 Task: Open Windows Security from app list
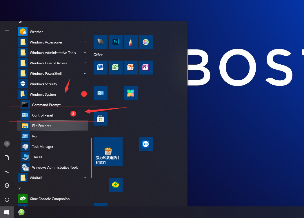(x=53, y=84)
